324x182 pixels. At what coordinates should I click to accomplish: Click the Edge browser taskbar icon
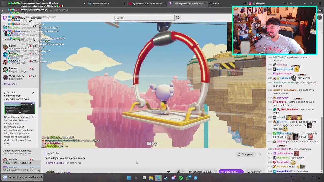158,178
